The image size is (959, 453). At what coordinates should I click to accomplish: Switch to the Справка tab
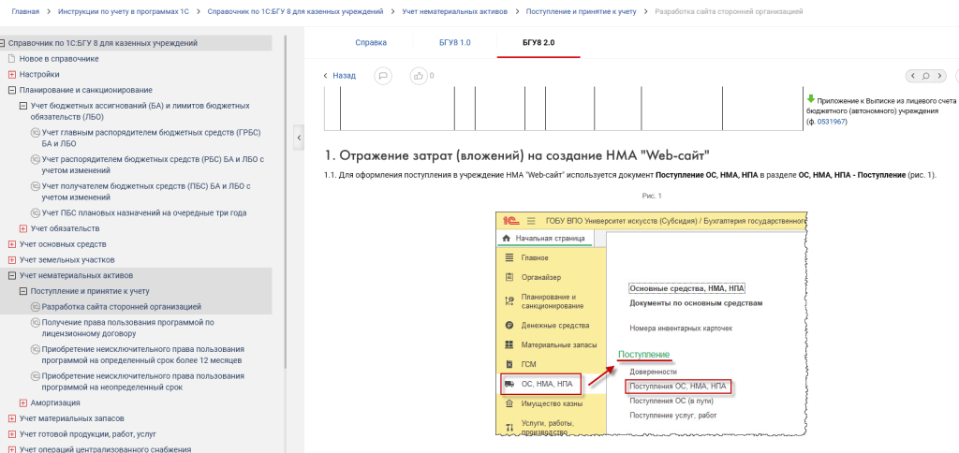tap(370, 43)
